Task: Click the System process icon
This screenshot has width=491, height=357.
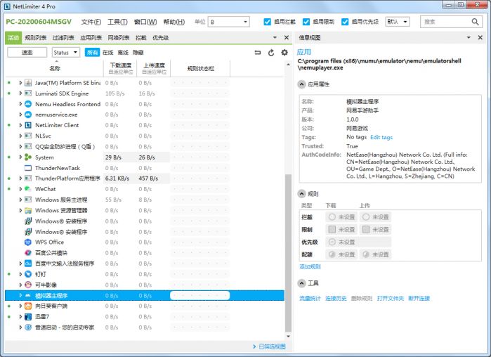Action: click(28, 157)
